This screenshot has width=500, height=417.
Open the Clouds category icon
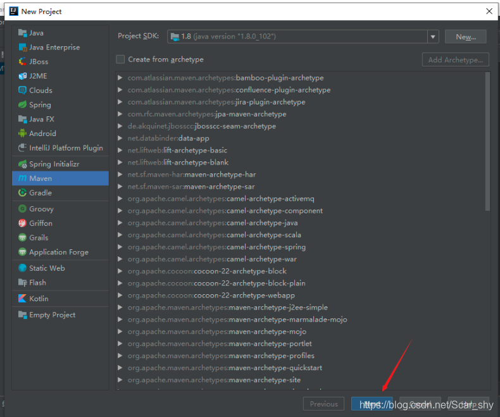pos(22,90)
